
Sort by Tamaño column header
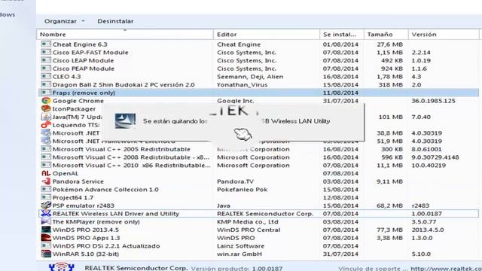click(x=386, y=35)
